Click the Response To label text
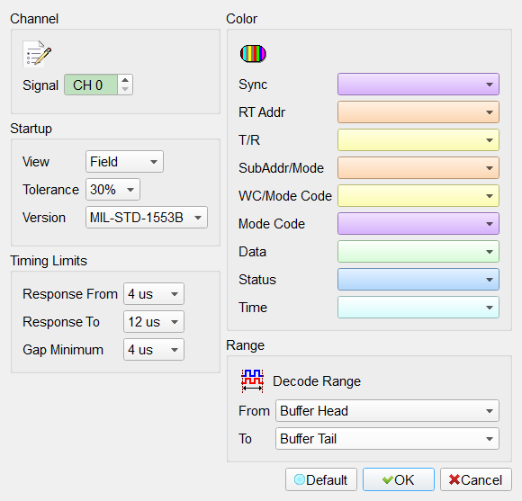 pos(61,322)
